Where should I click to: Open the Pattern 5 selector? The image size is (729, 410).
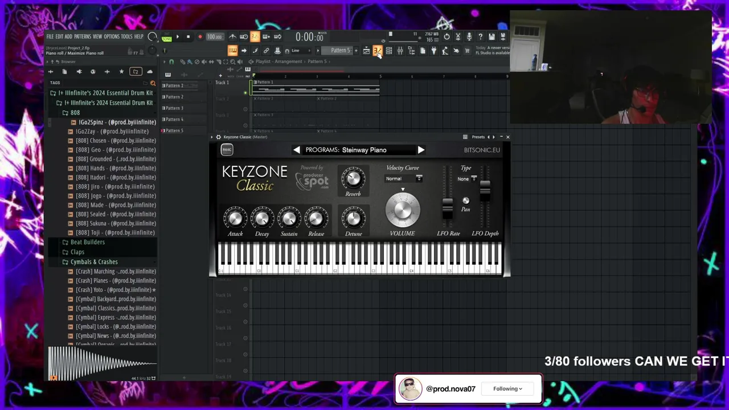(x=340, y=51)
